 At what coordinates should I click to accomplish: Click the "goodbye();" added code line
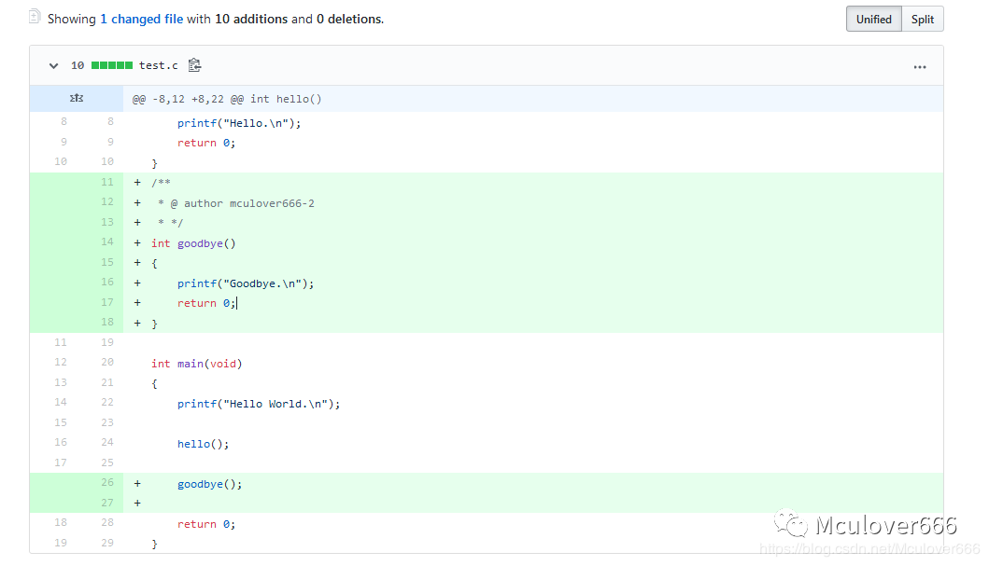coord(209,484)
